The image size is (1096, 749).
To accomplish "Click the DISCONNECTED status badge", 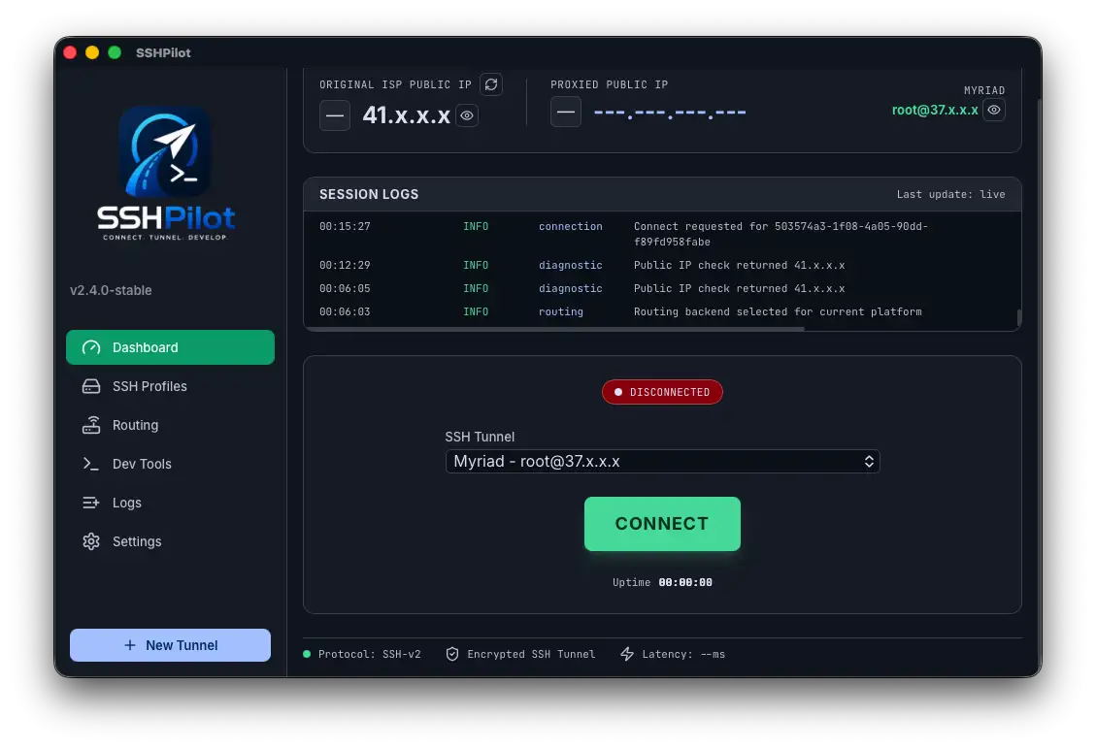I will click(662, 392).
